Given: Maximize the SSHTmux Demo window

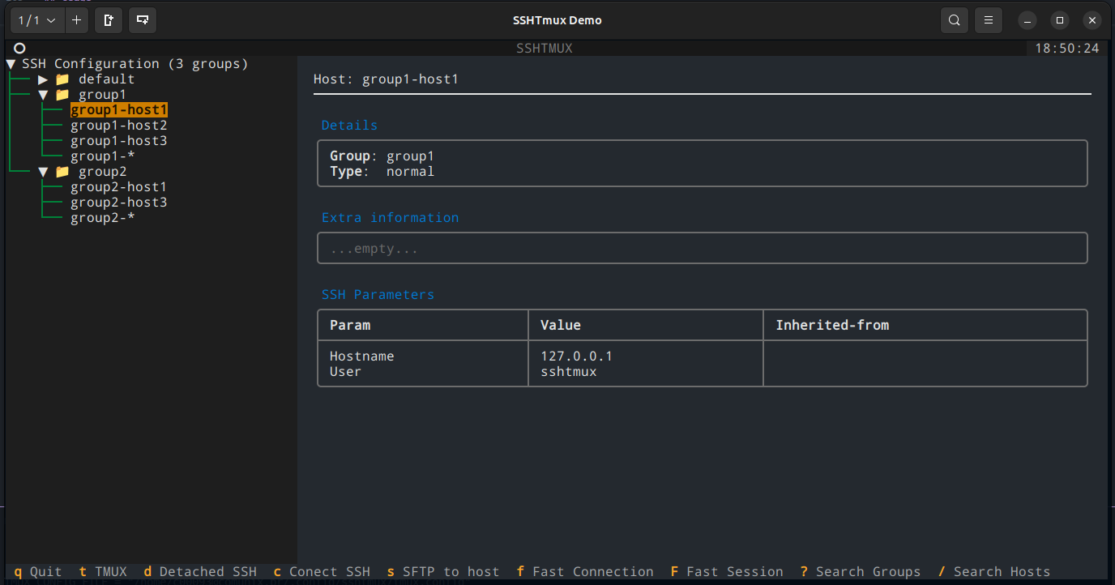Looking at the screenshot, I should 1060,20.
